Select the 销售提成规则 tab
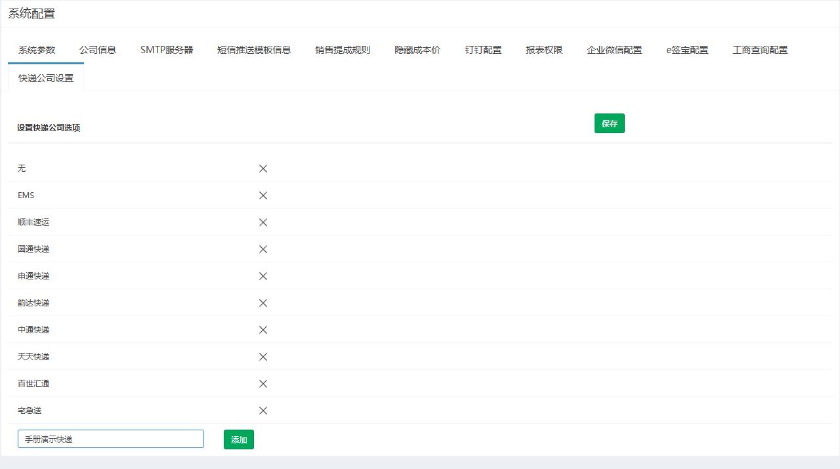840x469 pixels. click(x=343, y=50)
